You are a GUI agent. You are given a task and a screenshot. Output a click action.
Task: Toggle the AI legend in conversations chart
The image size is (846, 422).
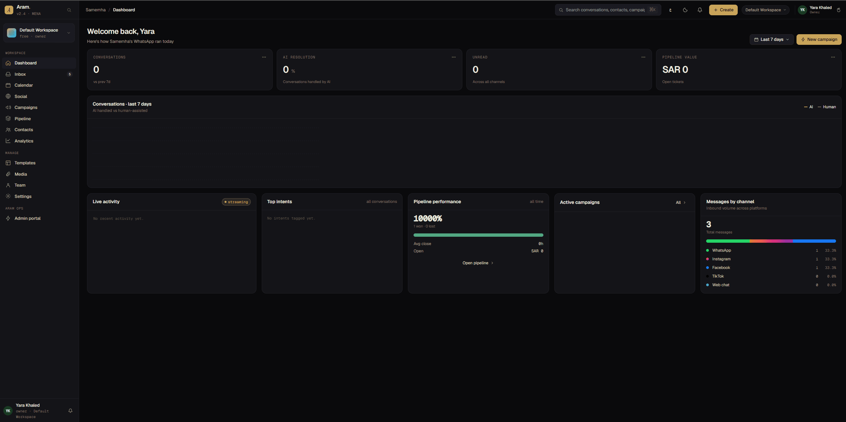coord(808,107)
